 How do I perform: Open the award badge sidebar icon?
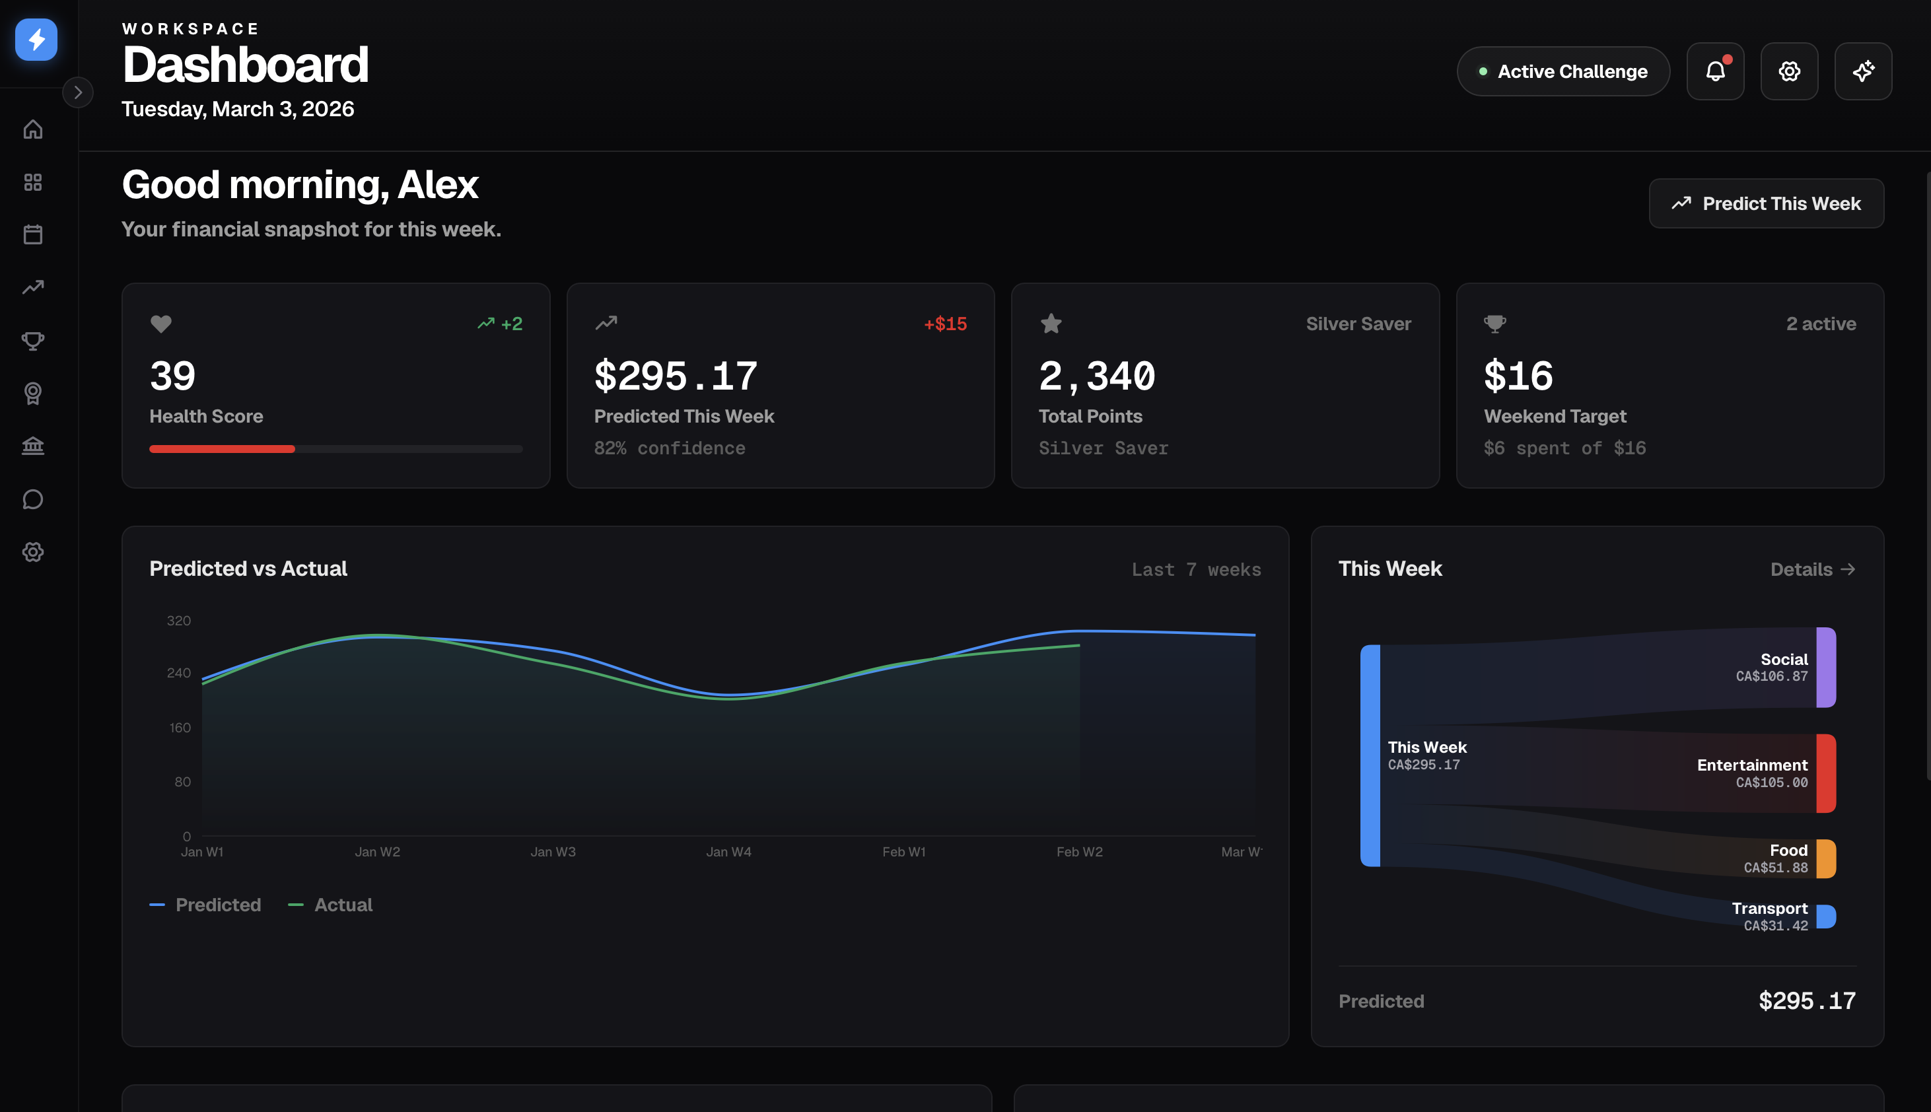(33, 394)
